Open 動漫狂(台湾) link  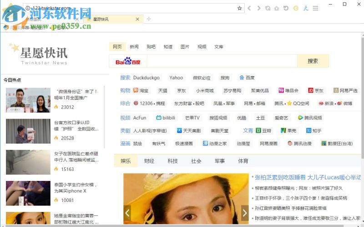pos(337,144)
